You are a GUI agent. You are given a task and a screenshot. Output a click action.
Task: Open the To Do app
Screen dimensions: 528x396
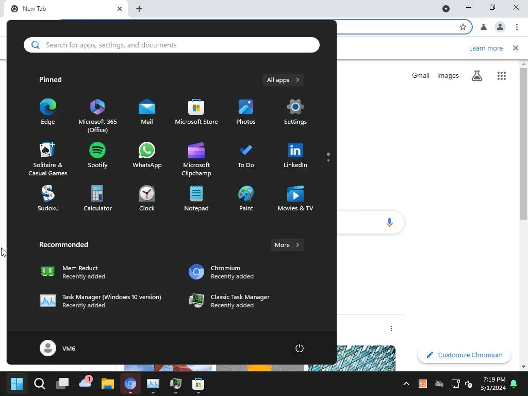pos(246,155)
